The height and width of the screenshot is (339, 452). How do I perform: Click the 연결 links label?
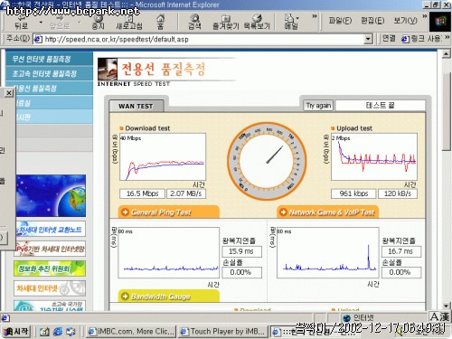tap(389, 39)
